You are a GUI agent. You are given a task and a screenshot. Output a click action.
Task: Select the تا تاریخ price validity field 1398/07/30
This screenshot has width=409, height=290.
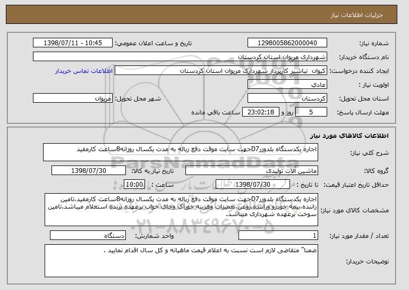pyautogui.click(x=253, y=185)
